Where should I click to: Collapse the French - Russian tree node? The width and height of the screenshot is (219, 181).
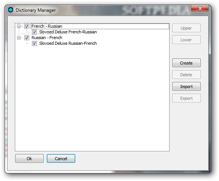click(x=19, y=26)
